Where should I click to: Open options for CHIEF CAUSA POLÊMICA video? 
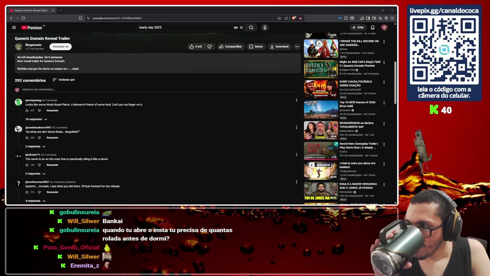pyautogui.click(x=384, y=82)
